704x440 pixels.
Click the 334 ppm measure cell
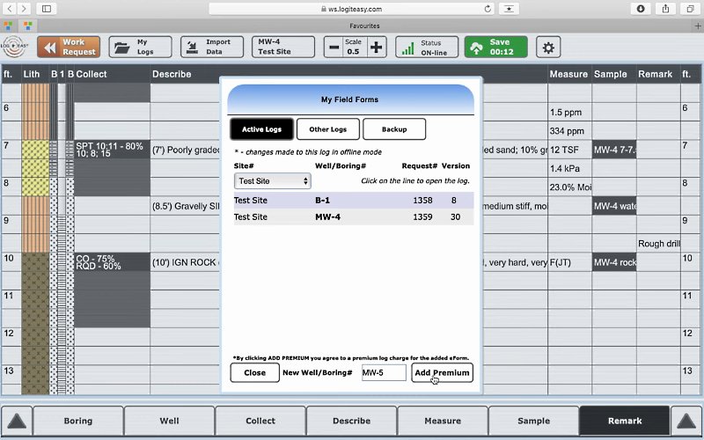[x=569, y=130]
